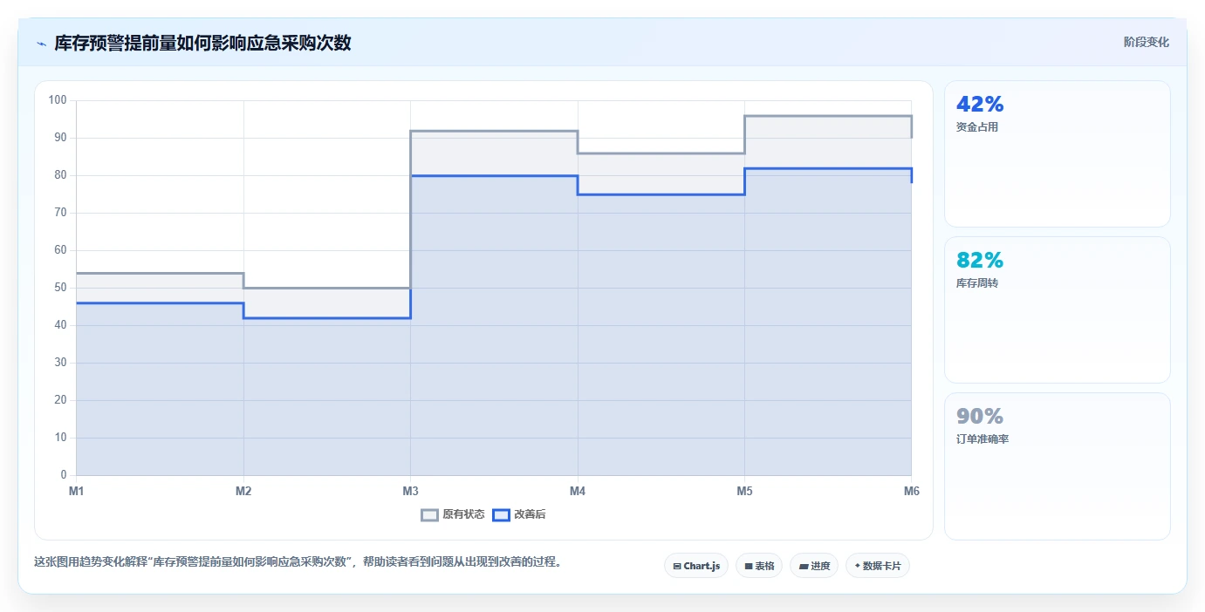Select the 数据卡片 tag chip

878,566
